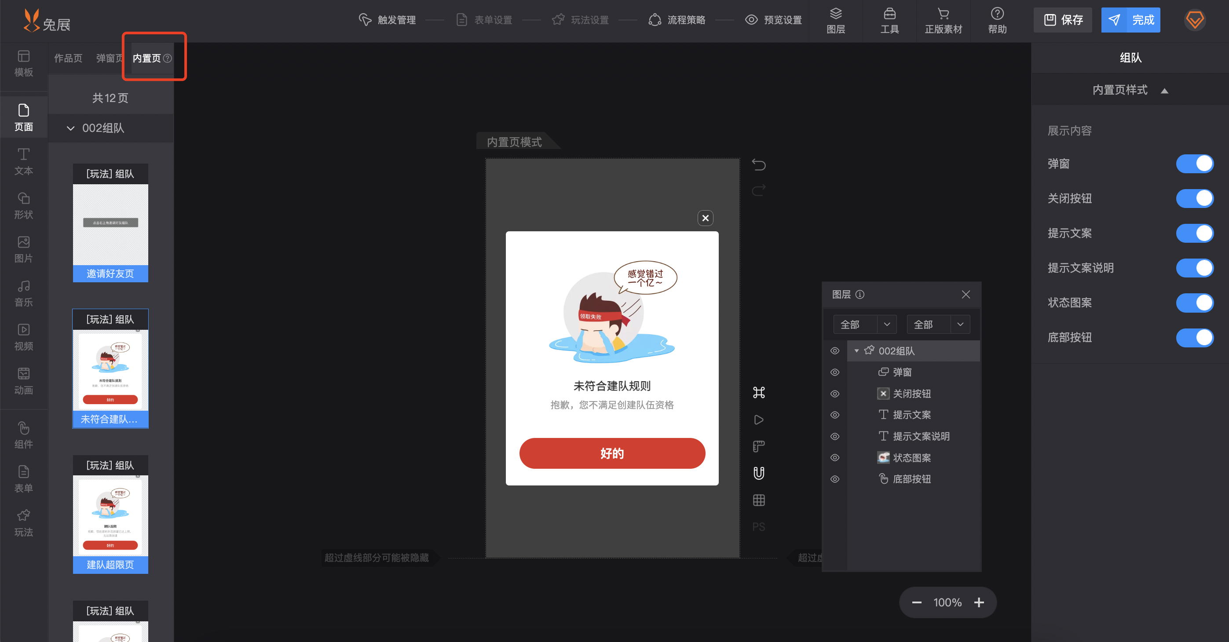Go to 表单设置 step
The height and width of the screenshot is (642, 1229).
(484, 20)
